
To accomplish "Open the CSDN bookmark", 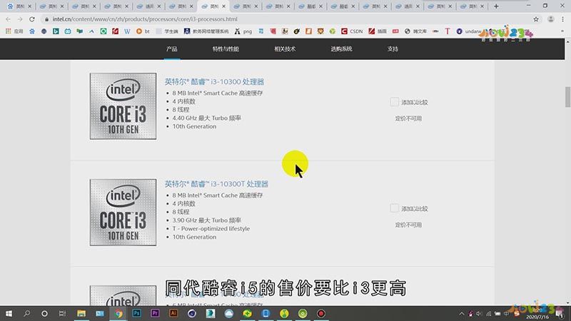I will [352, 31].
